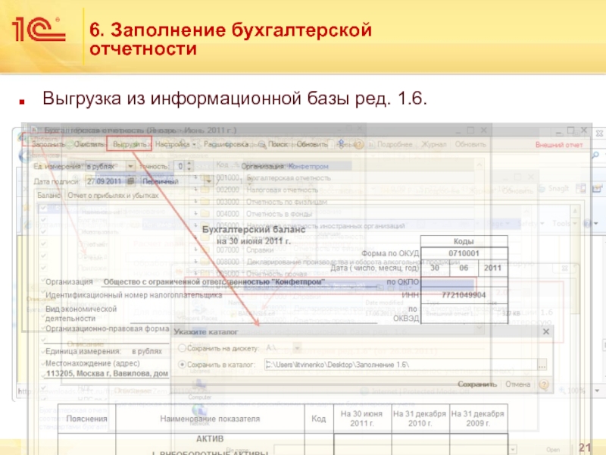Close the Укажите каталог dialog
This screenshot has height=455, width=606.
(546, 332)
